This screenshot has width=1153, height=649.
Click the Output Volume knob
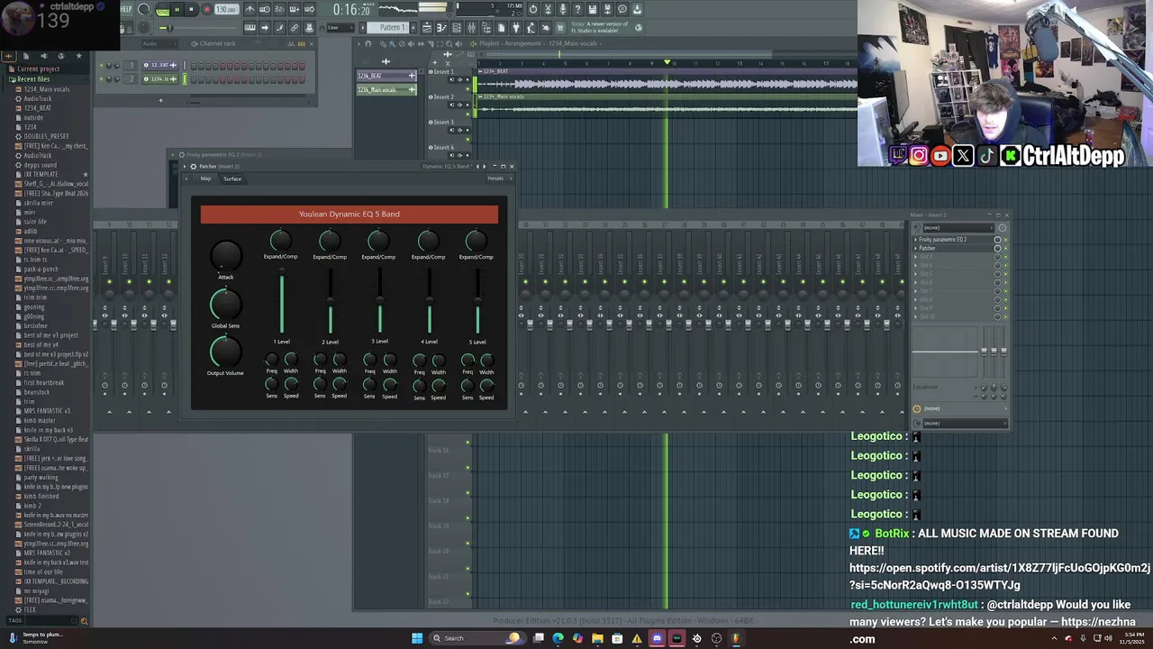tap(225, 352)
